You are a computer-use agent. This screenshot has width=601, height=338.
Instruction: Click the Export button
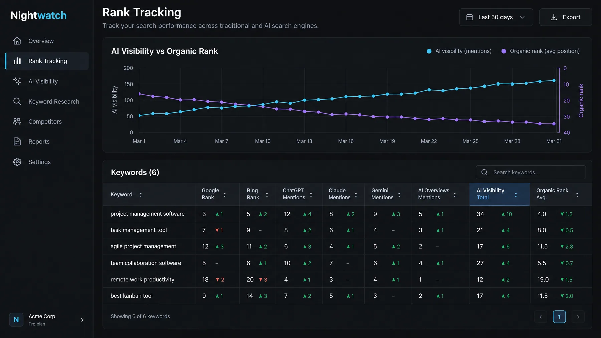coord(565,17)
